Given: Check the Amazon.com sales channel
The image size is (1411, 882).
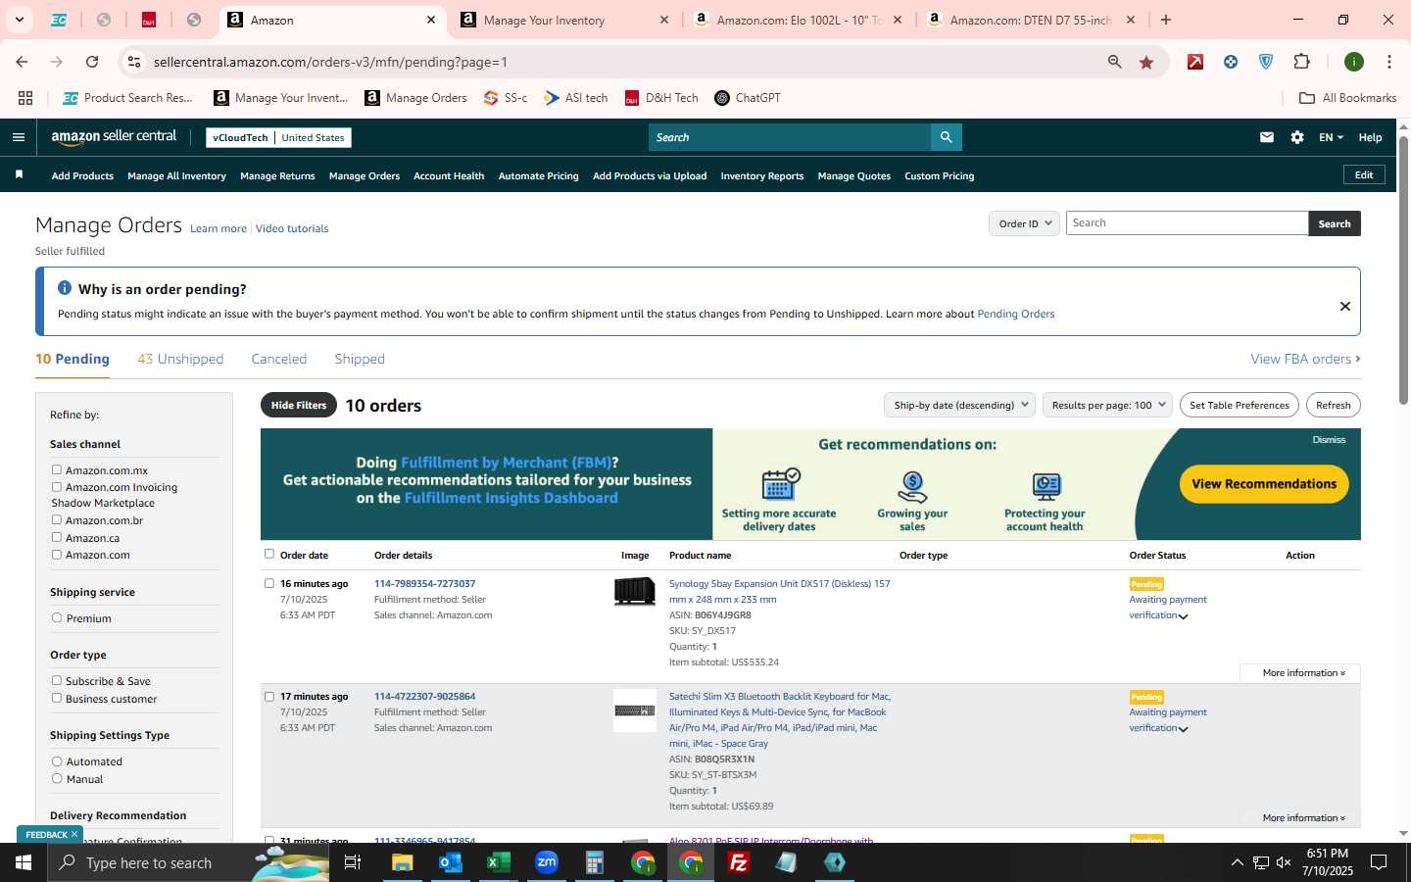Looking at the screenshot, I should (x=57, y=555).
